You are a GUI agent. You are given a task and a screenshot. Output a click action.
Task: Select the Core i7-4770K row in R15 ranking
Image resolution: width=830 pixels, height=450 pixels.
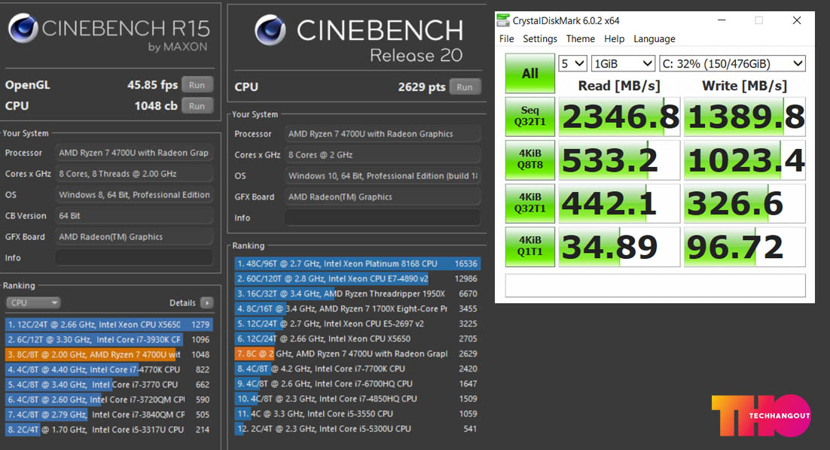(109, 369)
